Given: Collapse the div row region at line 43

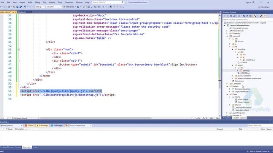Looking at the screenshot, I should pyautogui.click(x=19, y=49).
